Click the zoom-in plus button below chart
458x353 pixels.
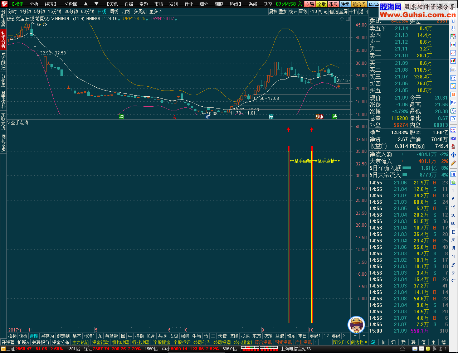pos(355,336)
